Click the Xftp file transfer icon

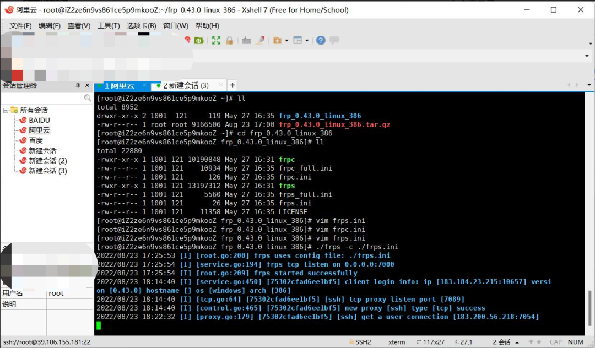[199, 41]
